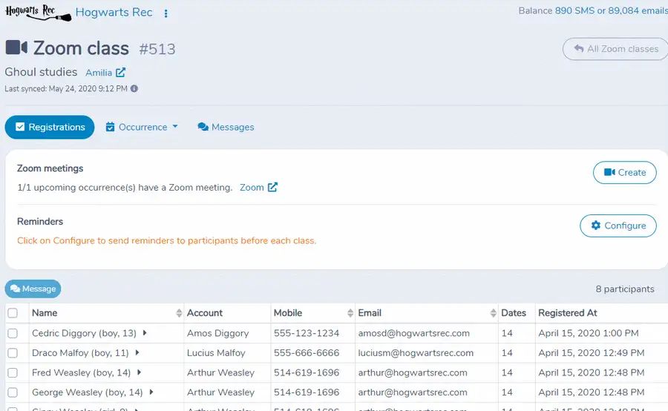The image size is (668, 411).
Task: Sort the Email column with its arrows
Action: (x=493, y=313)
